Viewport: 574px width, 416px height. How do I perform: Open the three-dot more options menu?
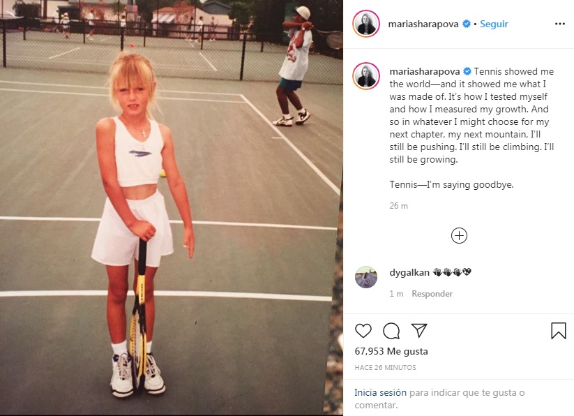[560, 24]
